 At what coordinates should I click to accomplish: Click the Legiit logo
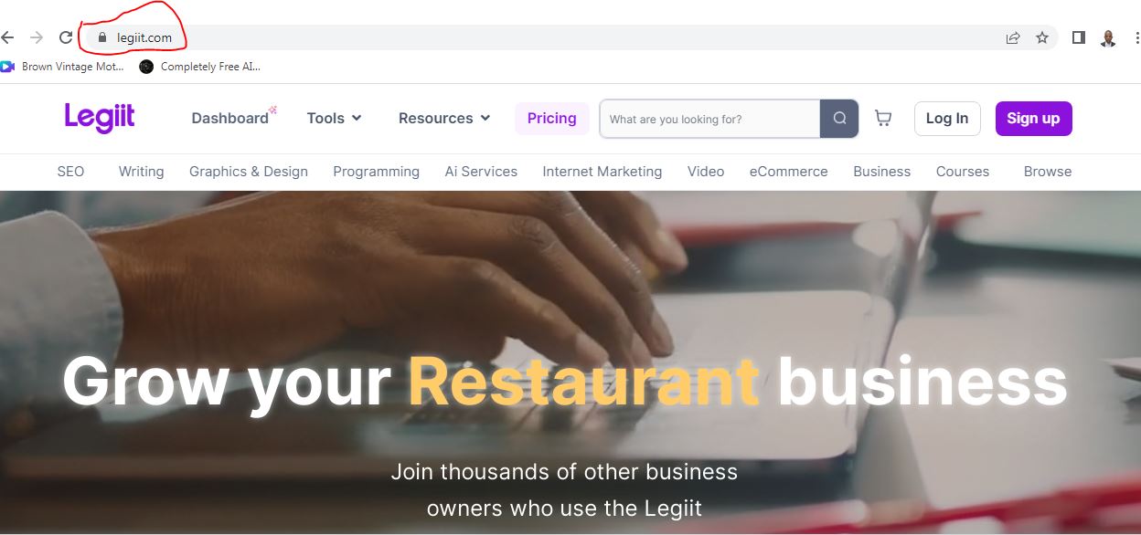click(100, 118)
